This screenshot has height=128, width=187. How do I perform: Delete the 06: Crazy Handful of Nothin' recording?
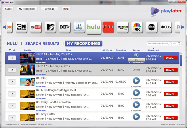tap(171, 106)
